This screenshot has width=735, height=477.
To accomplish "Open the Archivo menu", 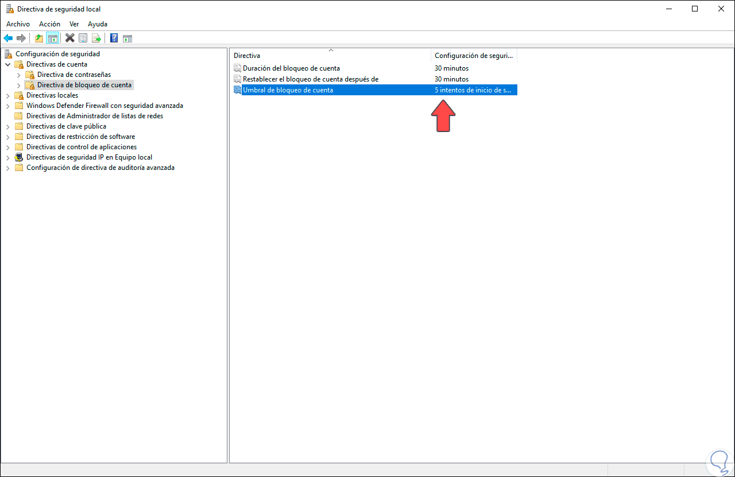I will [18, 24].
